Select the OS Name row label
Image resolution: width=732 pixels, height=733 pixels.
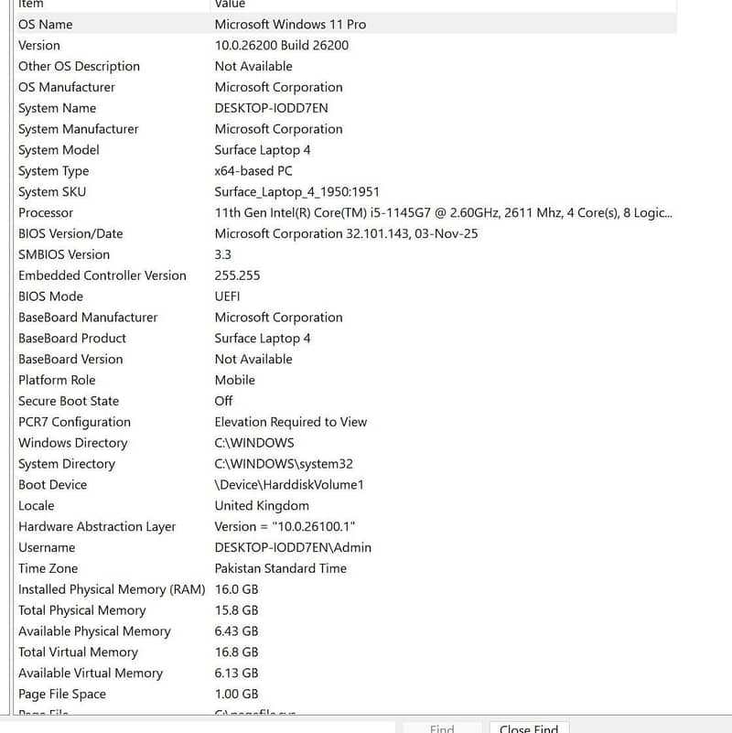pyautogui.click(x=46, y=25)
